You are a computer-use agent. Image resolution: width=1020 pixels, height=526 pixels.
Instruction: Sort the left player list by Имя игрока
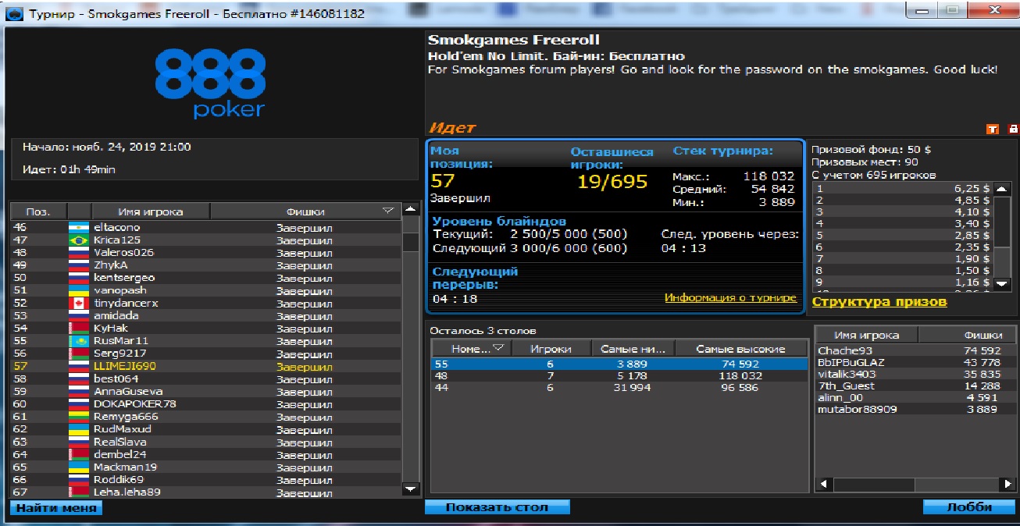point(151,211)
